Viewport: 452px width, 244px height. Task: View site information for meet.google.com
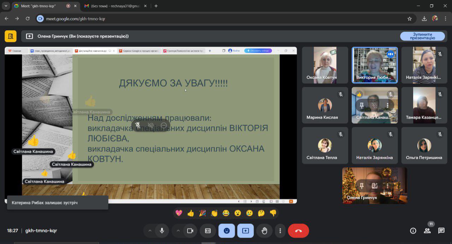click(40, 19)
